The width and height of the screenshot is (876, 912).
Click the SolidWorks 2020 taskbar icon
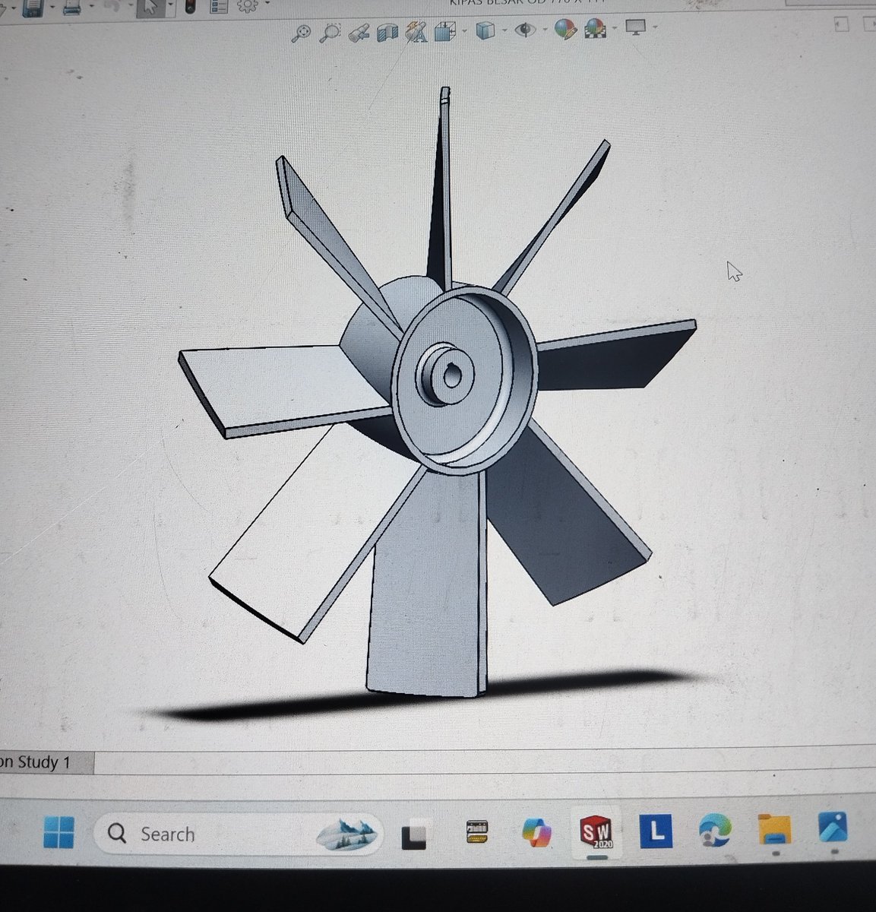(597, 832)
